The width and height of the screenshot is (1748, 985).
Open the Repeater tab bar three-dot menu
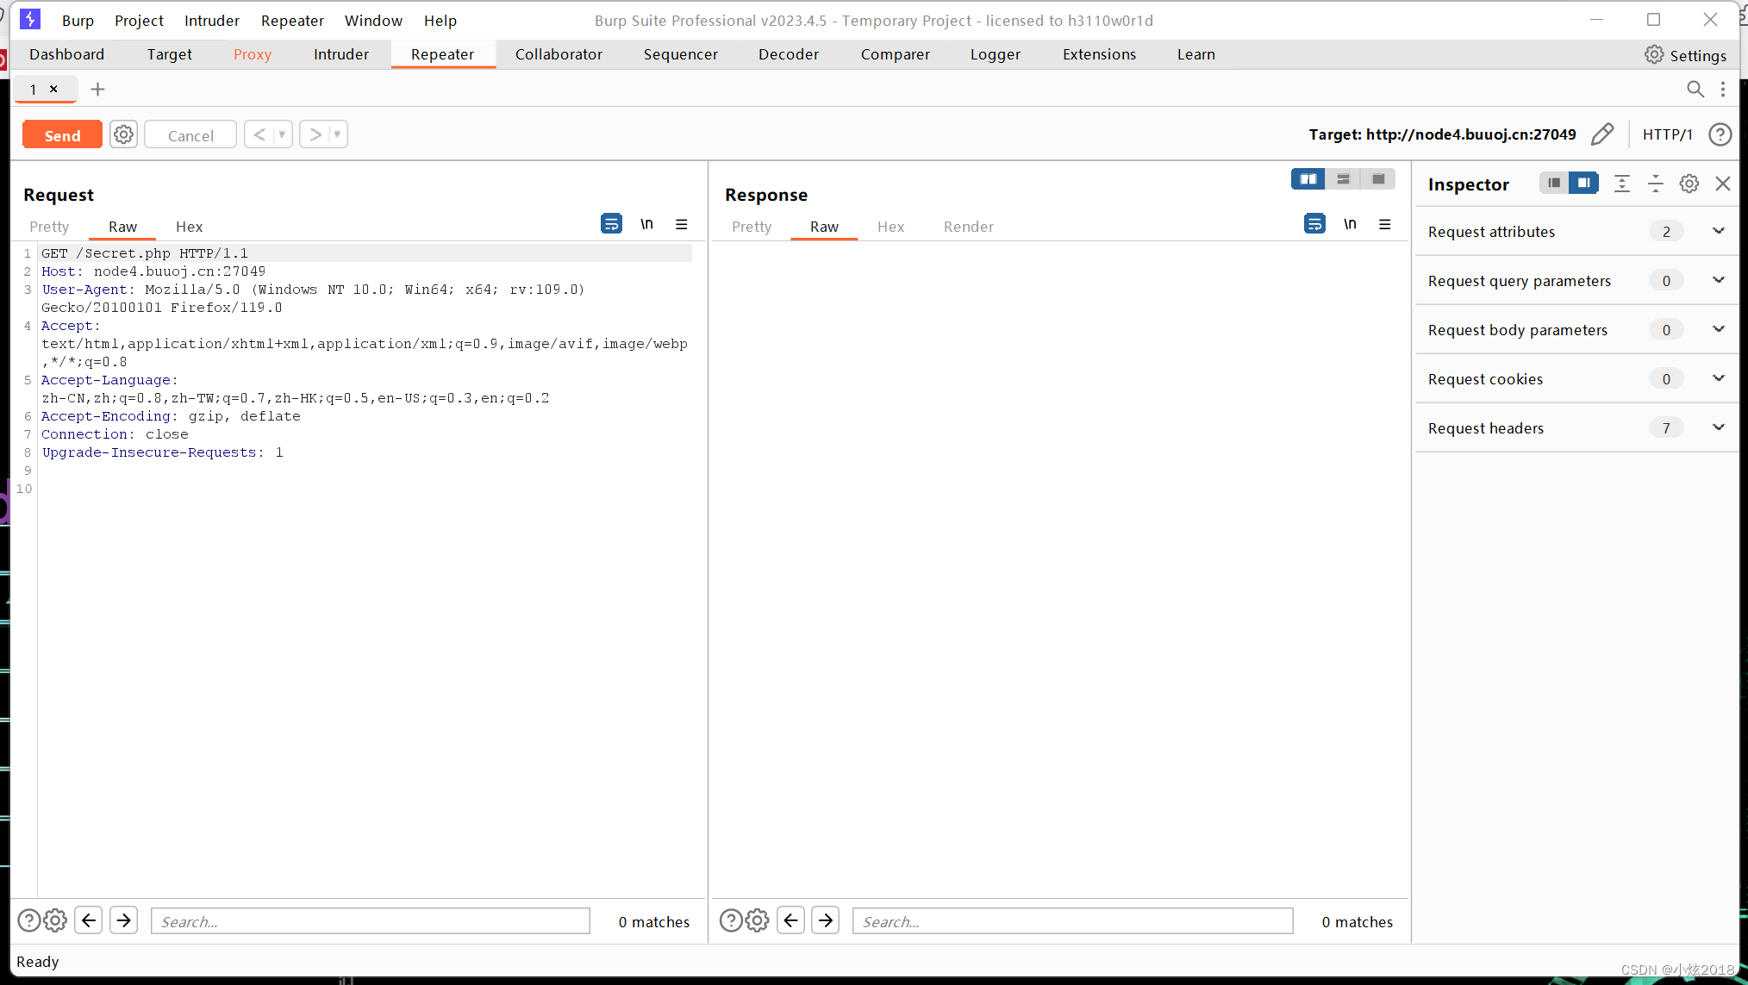click(x=1723, y=89)
